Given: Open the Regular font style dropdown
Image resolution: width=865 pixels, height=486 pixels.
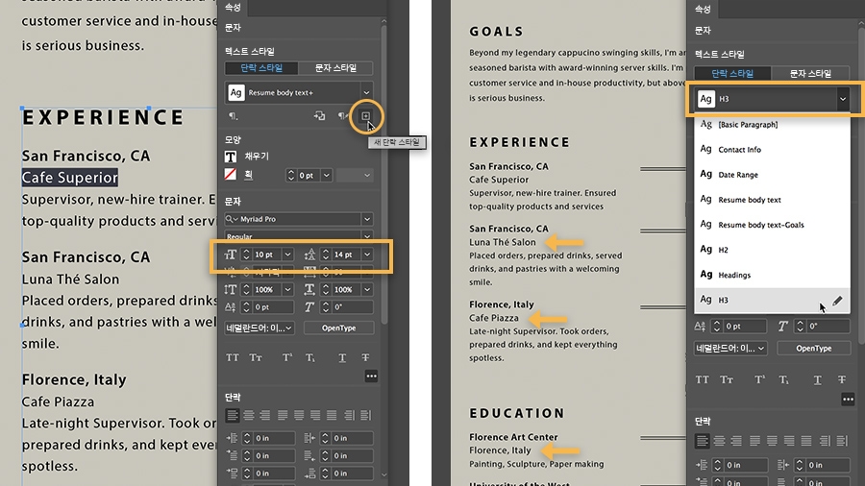Looking at the screenshot, I should pos(367,236).
